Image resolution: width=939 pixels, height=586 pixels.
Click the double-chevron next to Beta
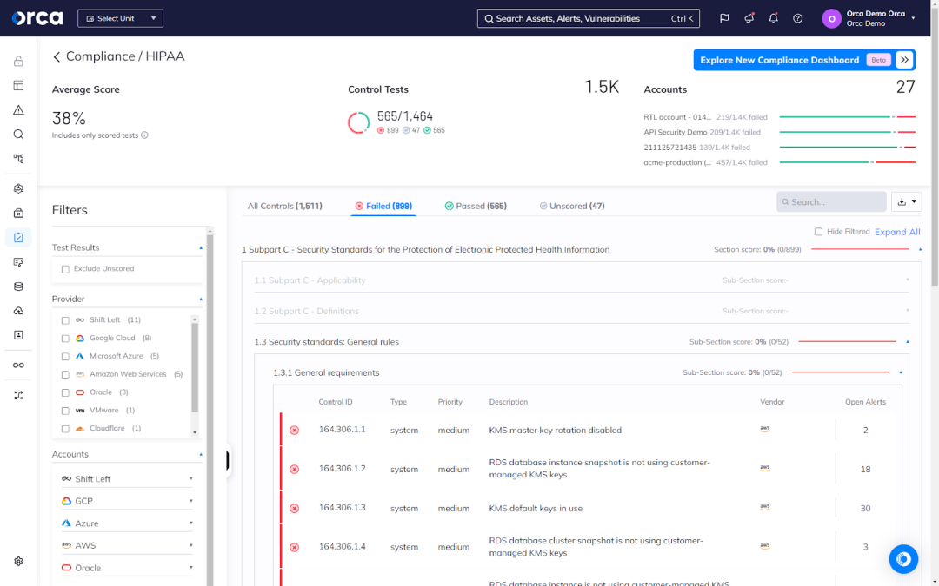point(904,60)
